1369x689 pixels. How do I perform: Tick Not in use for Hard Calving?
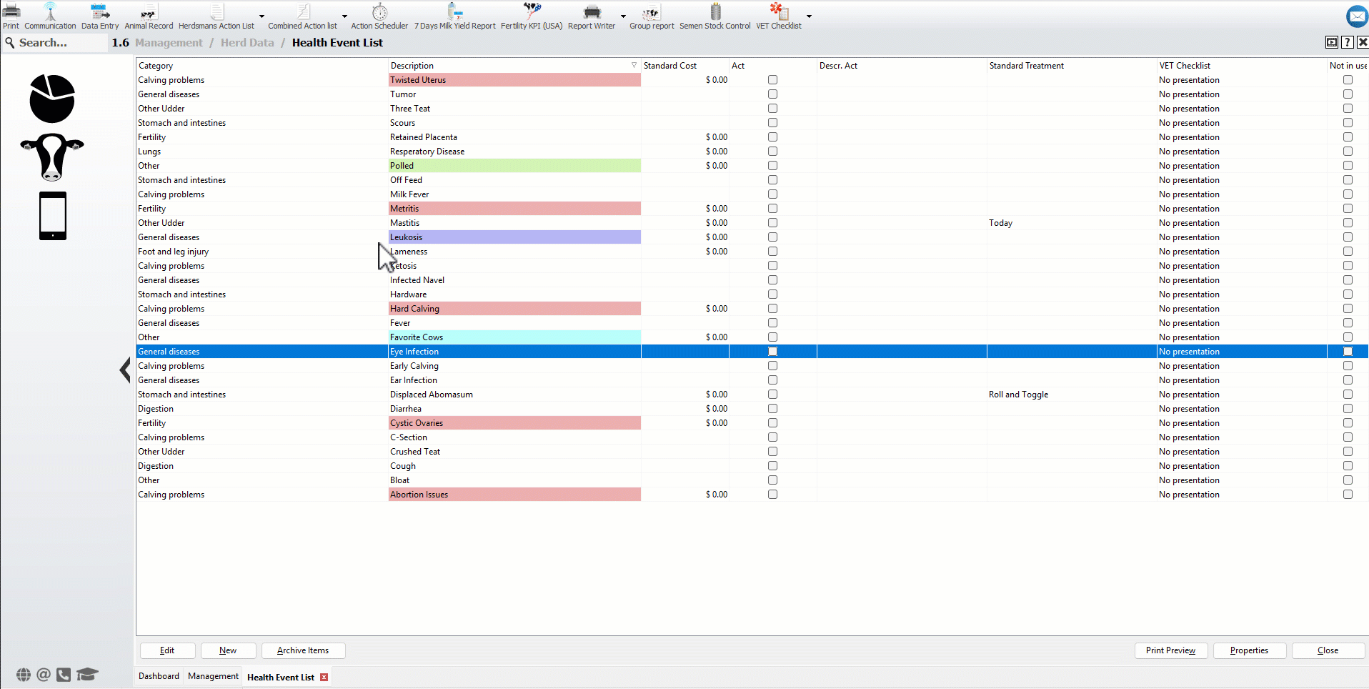pyautogui.click(x=1348, y=309)
